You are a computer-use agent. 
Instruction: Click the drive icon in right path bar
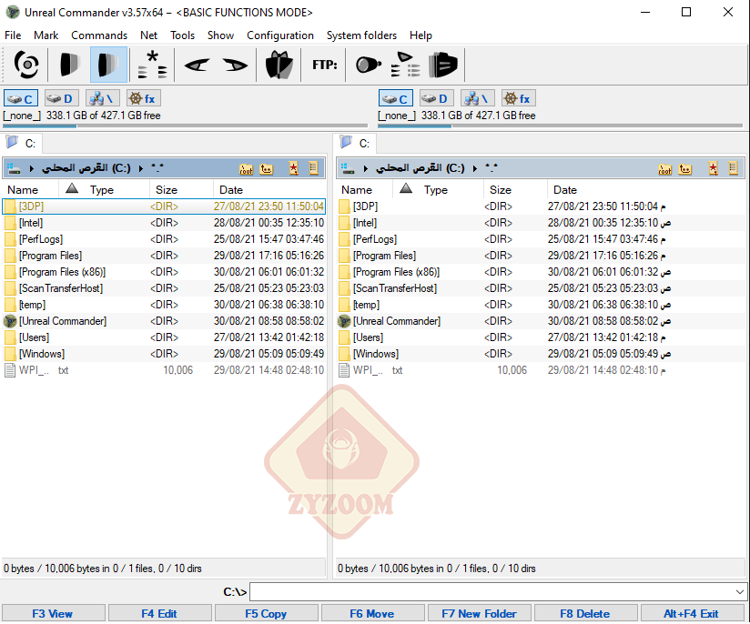[348, 168]
